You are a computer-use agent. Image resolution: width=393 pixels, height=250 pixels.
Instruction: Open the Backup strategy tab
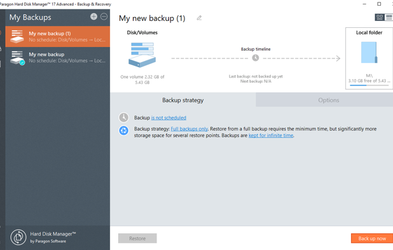click(183, 100)
